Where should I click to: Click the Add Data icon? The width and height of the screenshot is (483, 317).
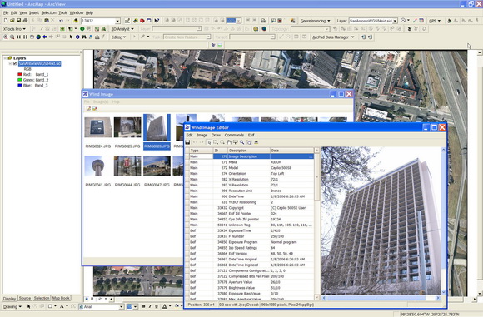click(76, 21)
